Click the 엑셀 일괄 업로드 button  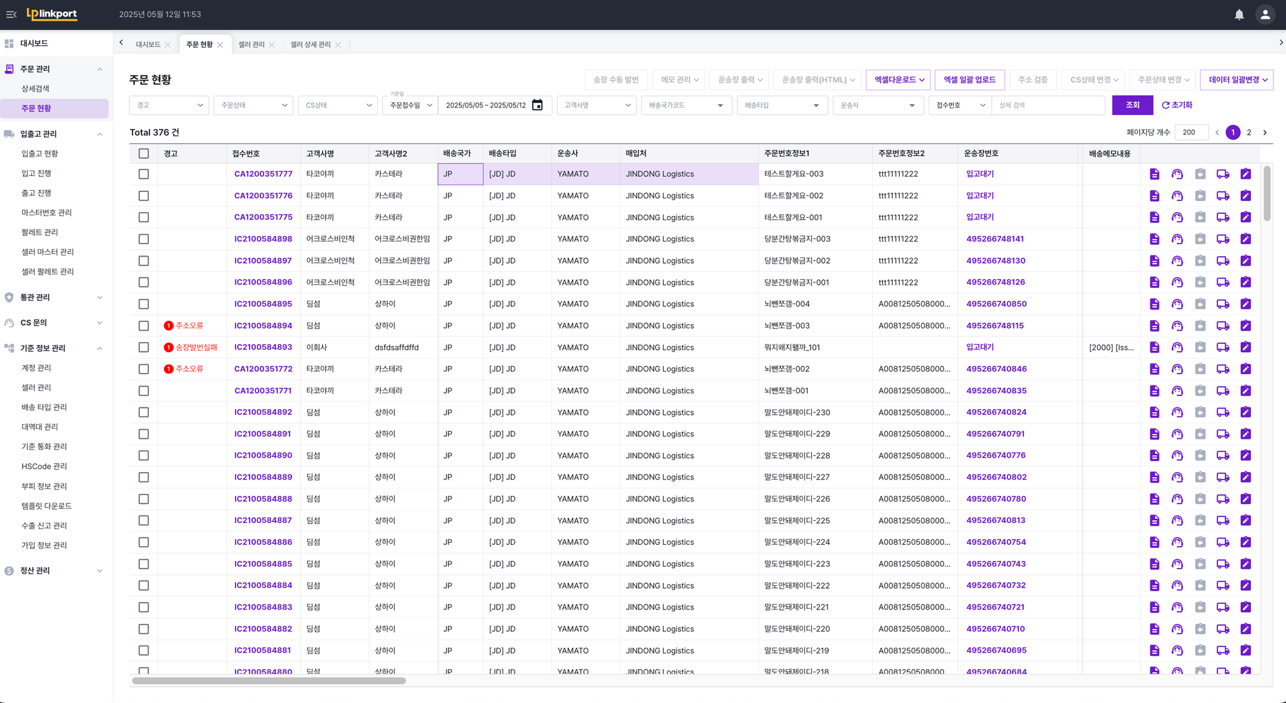pos(970,80)
